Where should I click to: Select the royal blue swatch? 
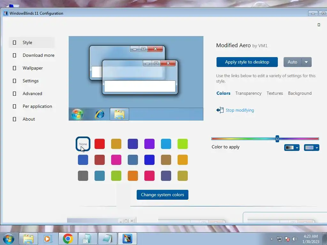[x=149, y=160]
